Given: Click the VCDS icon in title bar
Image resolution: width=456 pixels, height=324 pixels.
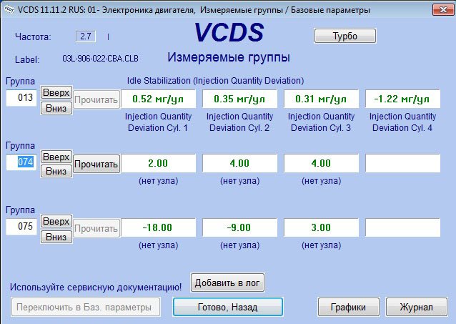Looking at the screenshot, I should (9, 9).
